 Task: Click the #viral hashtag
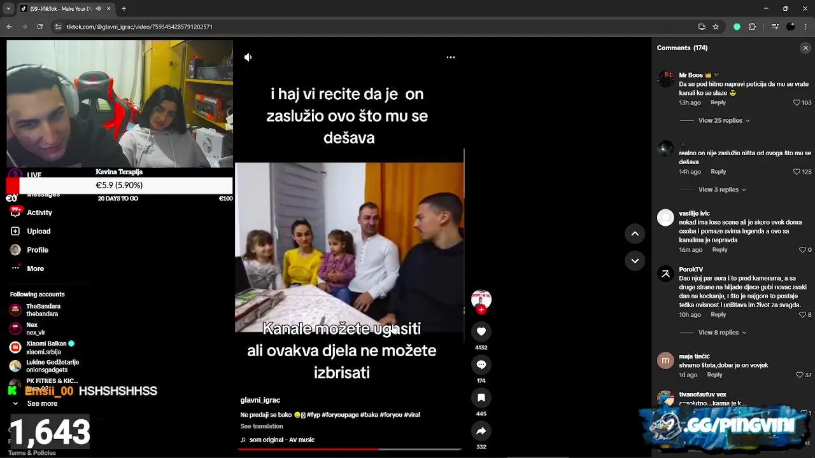click(412, 415)
